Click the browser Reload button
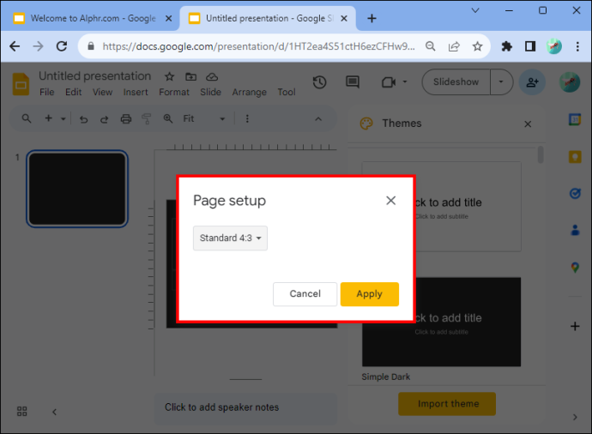The image size is (592, 434). 62,46
